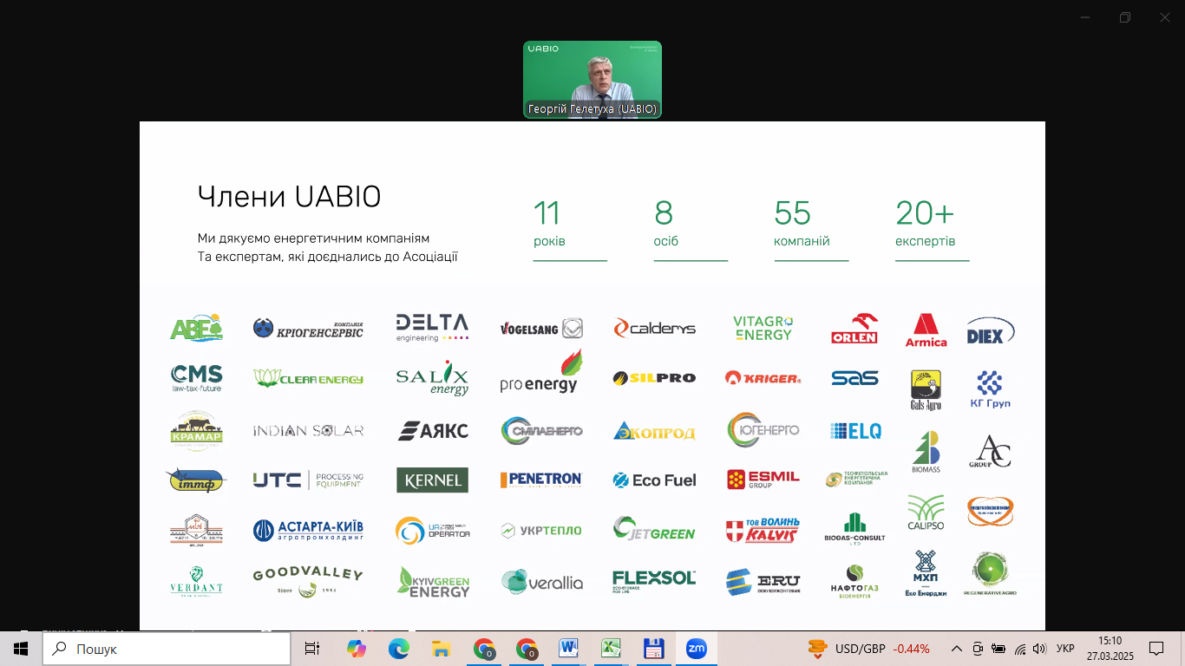Click the CLEAR ENERGY logo
Image resolution: width=1185 pixels, height=666 pixels.
pos(309,378)
